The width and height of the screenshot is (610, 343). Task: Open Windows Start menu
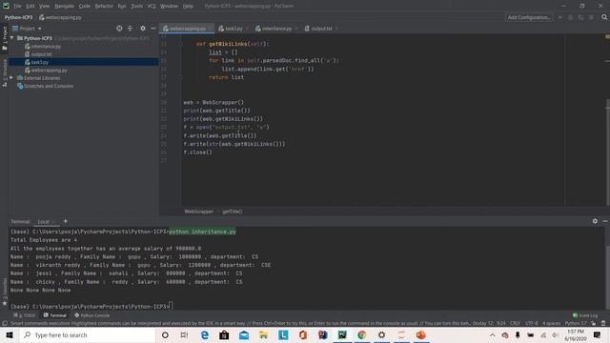click(x=10, y=334)
